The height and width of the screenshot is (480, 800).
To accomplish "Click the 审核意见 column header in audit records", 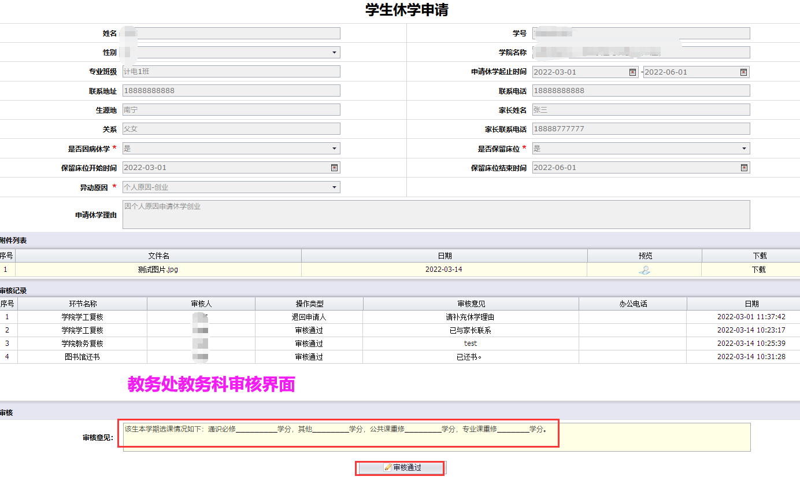I will coord(471,304).
